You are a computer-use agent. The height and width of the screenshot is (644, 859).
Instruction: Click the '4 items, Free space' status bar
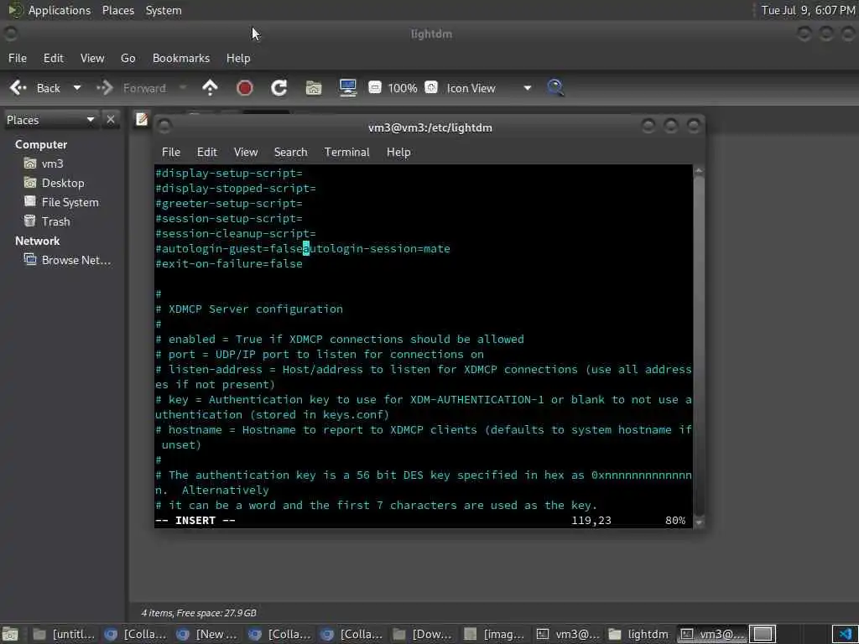pos(199,613)
